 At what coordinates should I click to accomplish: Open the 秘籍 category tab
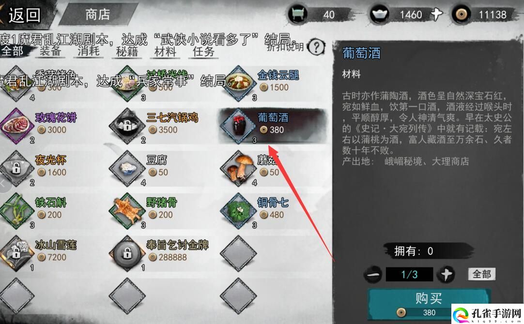pos(127,51)
